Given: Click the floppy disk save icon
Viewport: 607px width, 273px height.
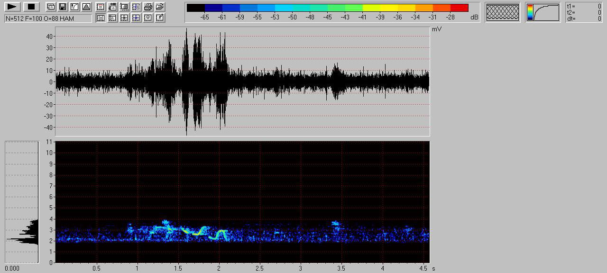Looking at the screenshot, I should 62,7.
